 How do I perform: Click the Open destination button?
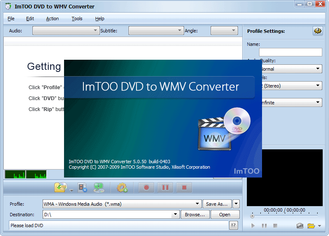point(225,215)
